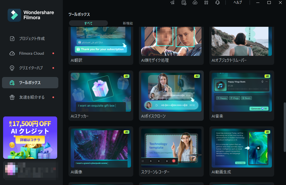Switch to the すべて tab
This screenshot has height=185, width=286.
click(x=88, y=23)
